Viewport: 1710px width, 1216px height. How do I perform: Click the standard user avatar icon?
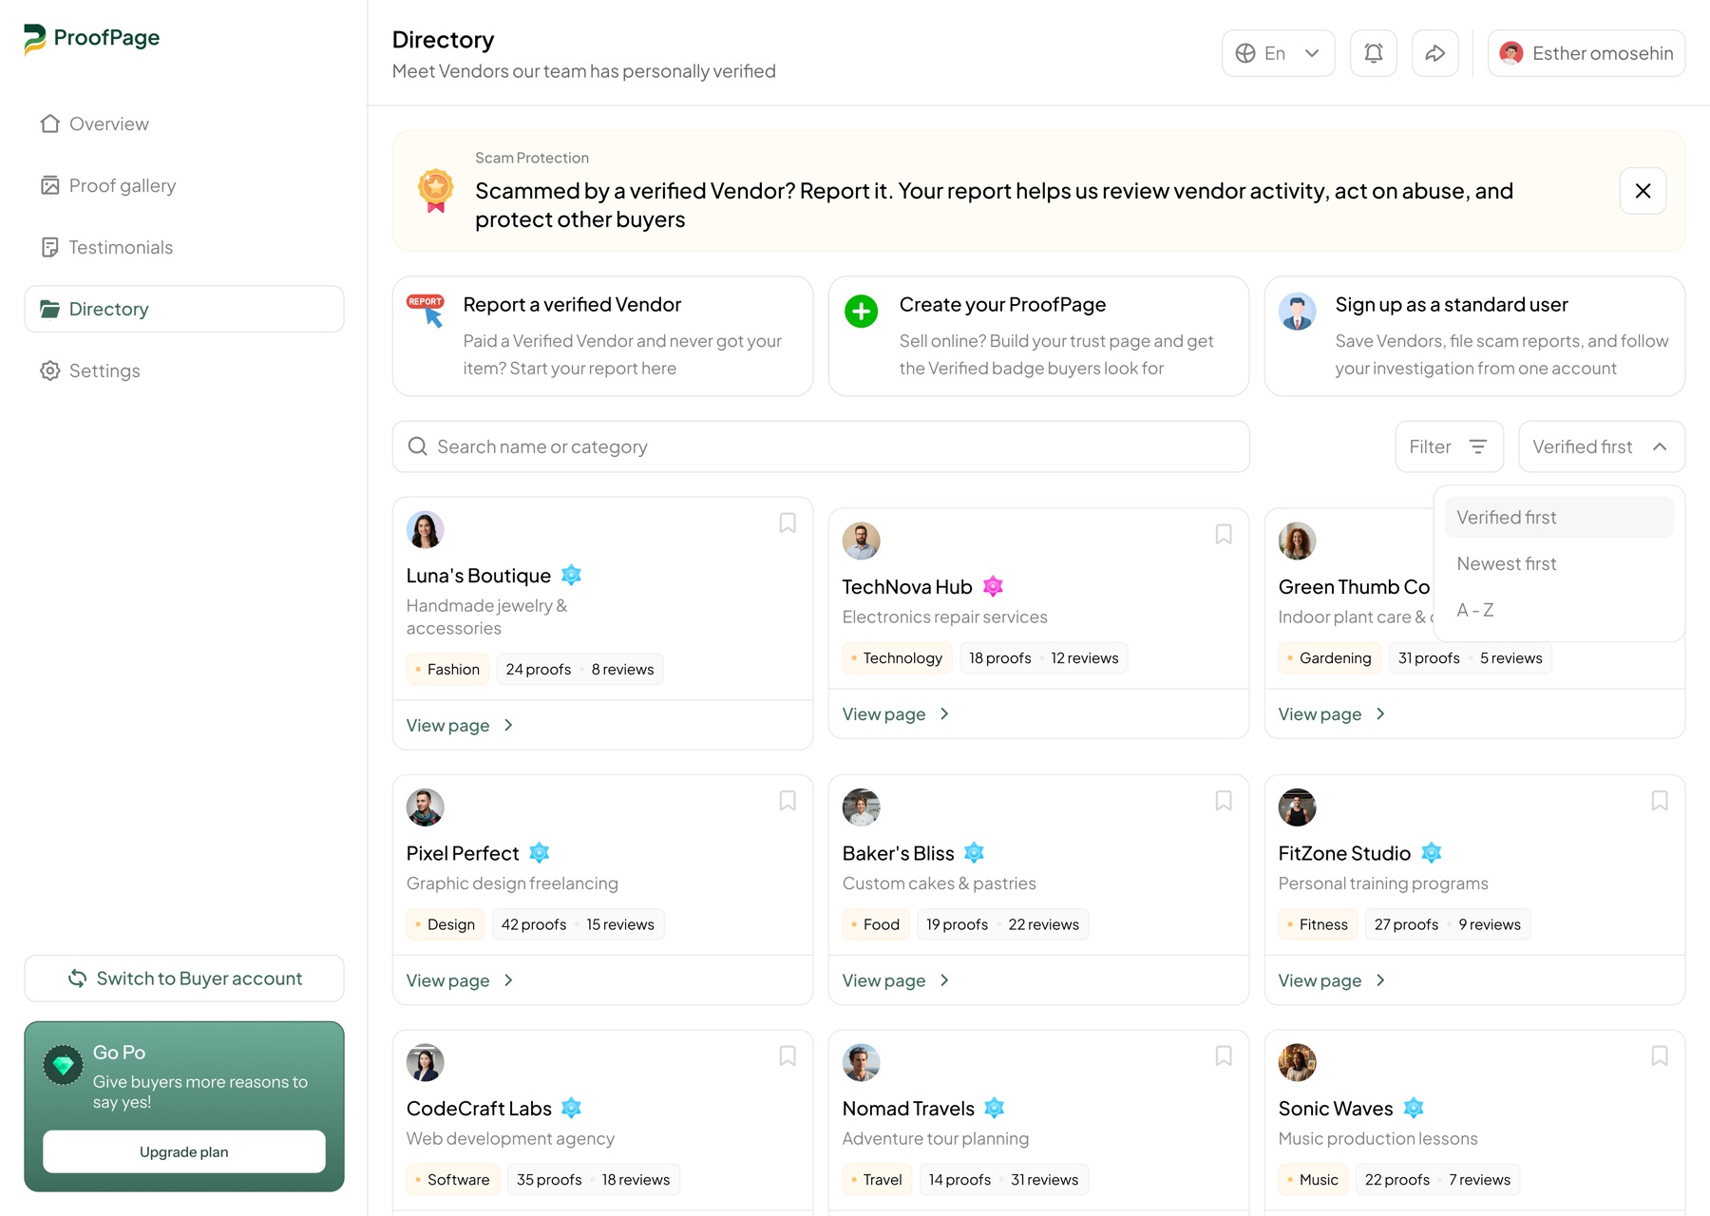pos(1297,311)
